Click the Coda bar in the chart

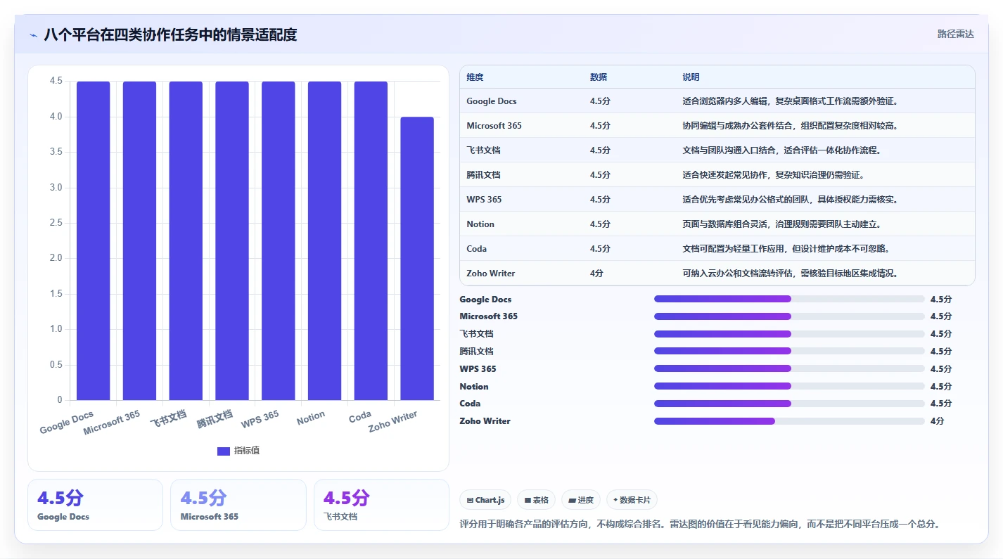[371, 240]
